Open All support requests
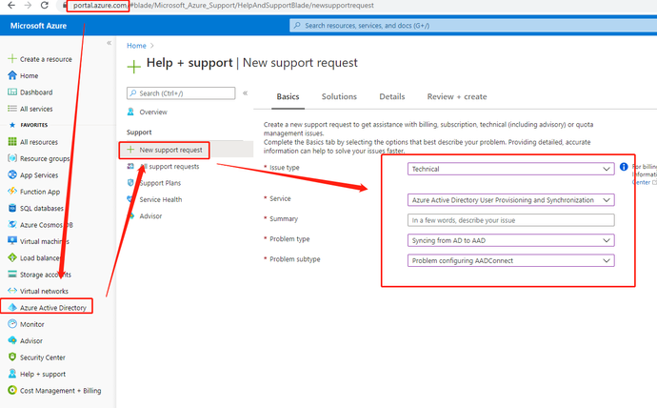The height and width of the screenshot is (408, 657). coord(169,167)
